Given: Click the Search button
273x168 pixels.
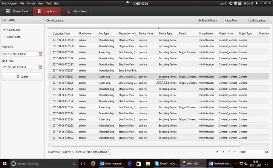Looking at the screenshot, I should 22,77.
